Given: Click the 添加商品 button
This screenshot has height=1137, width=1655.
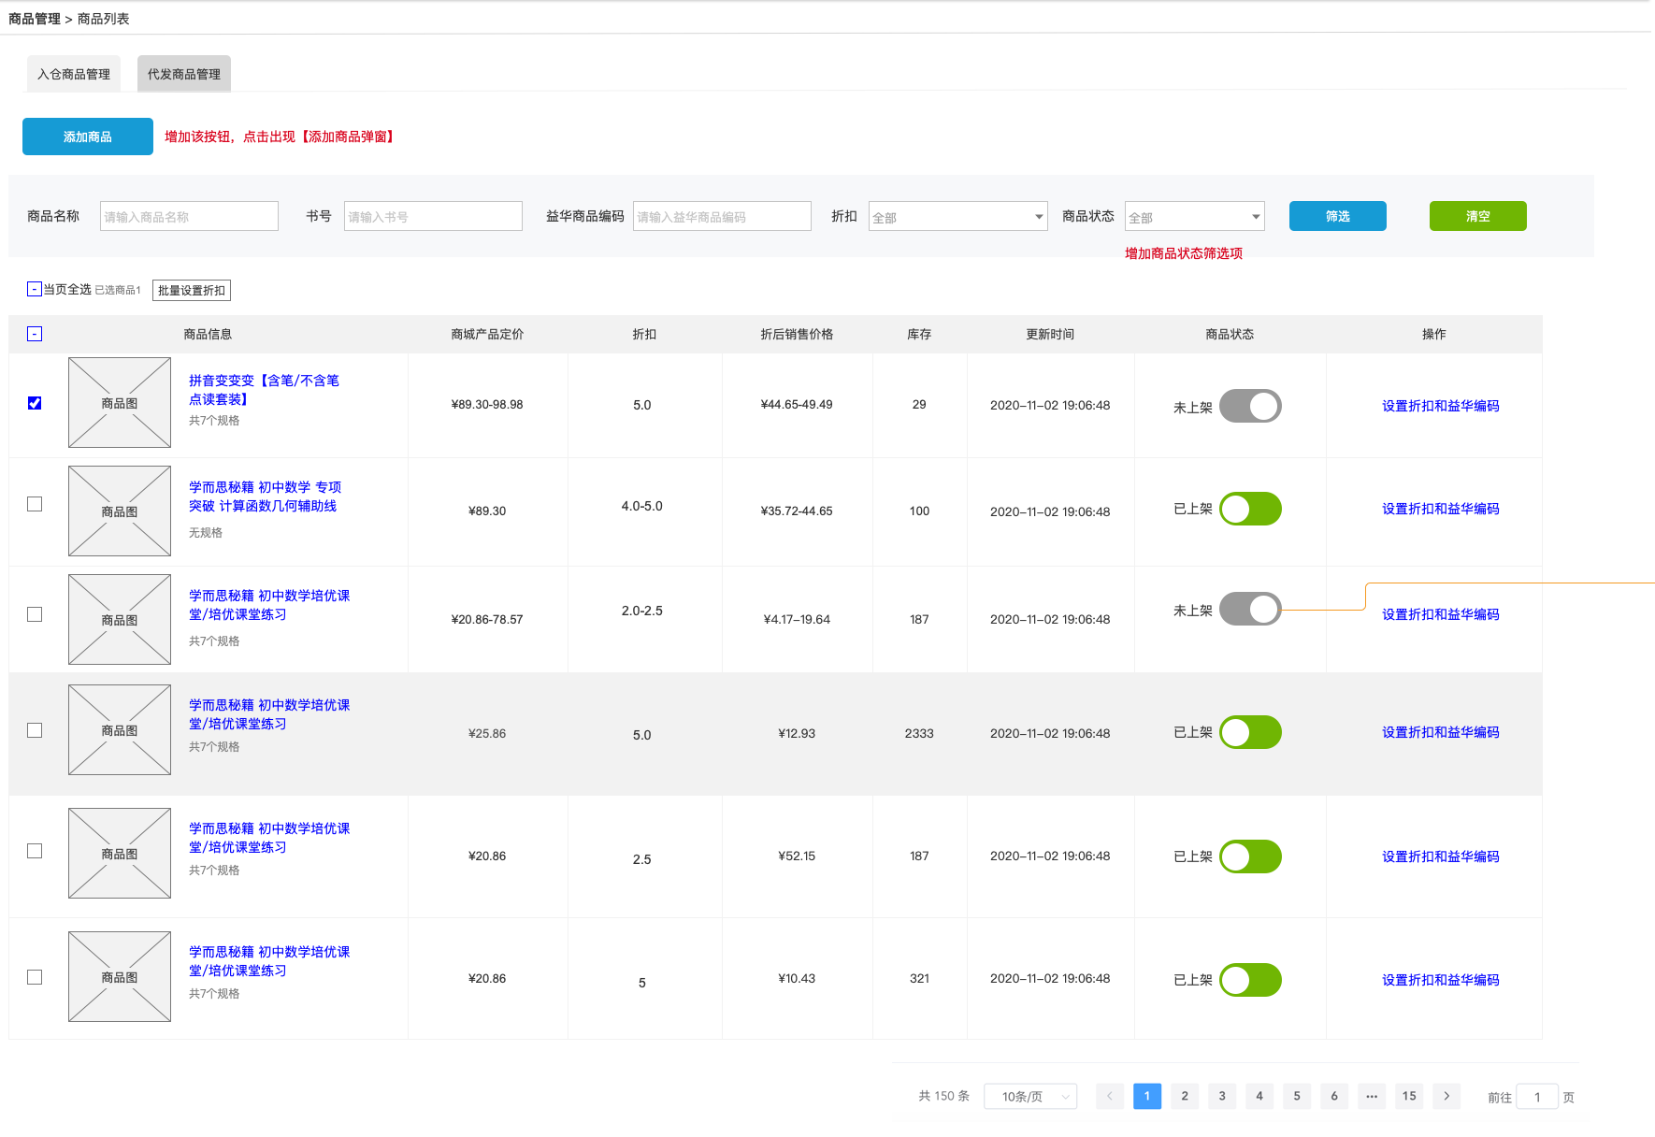Looking at the screenshot, I should click(x=88, y=137).
